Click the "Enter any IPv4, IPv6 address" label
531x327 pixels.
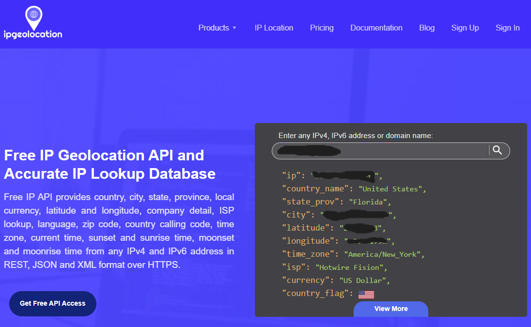355,136
